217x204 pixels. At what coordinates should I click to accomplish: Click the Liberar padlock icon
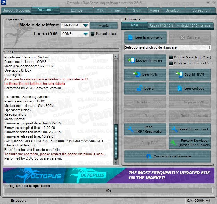140,88
